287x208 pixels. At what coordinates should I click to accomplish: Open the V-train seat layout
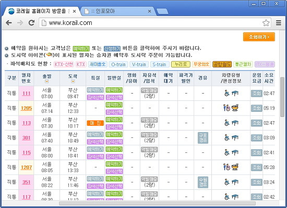click(x=139, y=64)
